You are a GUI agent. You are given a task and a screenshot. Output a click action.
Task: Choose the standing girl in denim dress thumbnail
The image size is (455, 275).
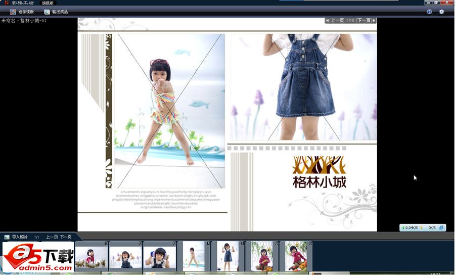coord(227,256)
